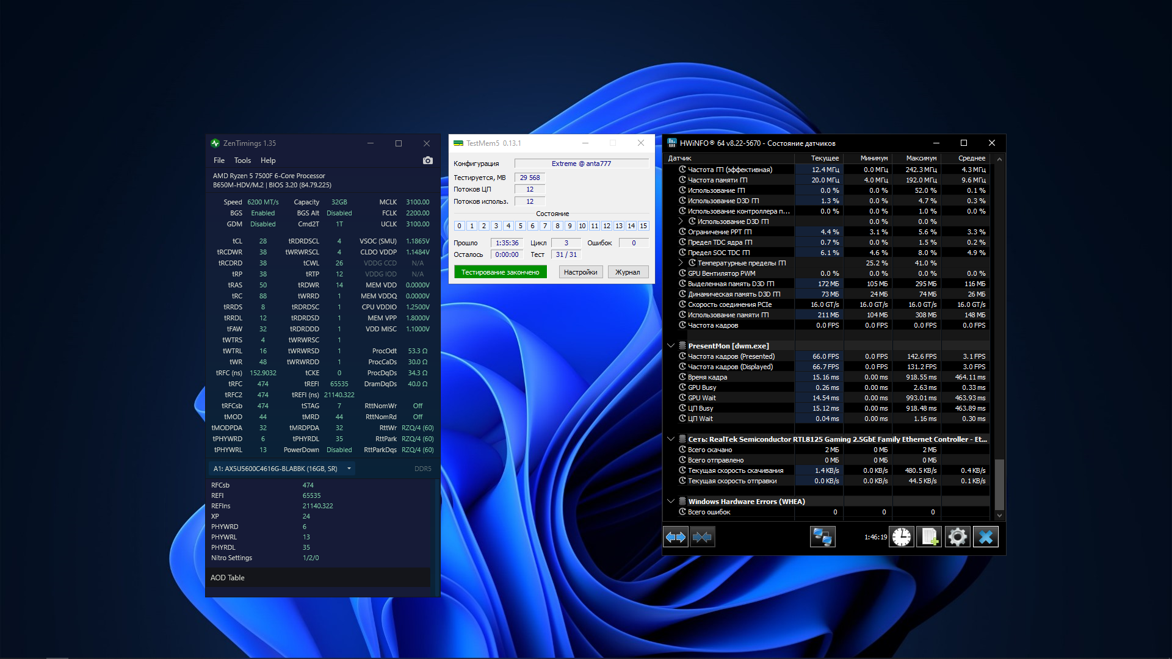Expand Температурные пределы ГП row
1172x659 pixels.
(x=681, y=263)
